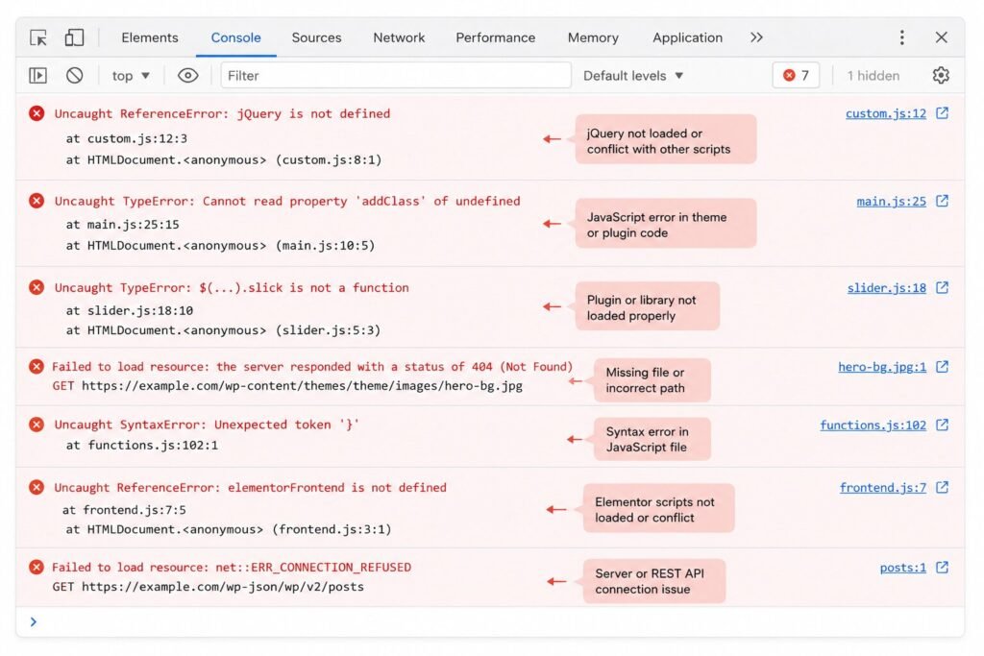Focus the Filter input field
The width and height of the screenshot is (984, 656).
pos(396,76)
